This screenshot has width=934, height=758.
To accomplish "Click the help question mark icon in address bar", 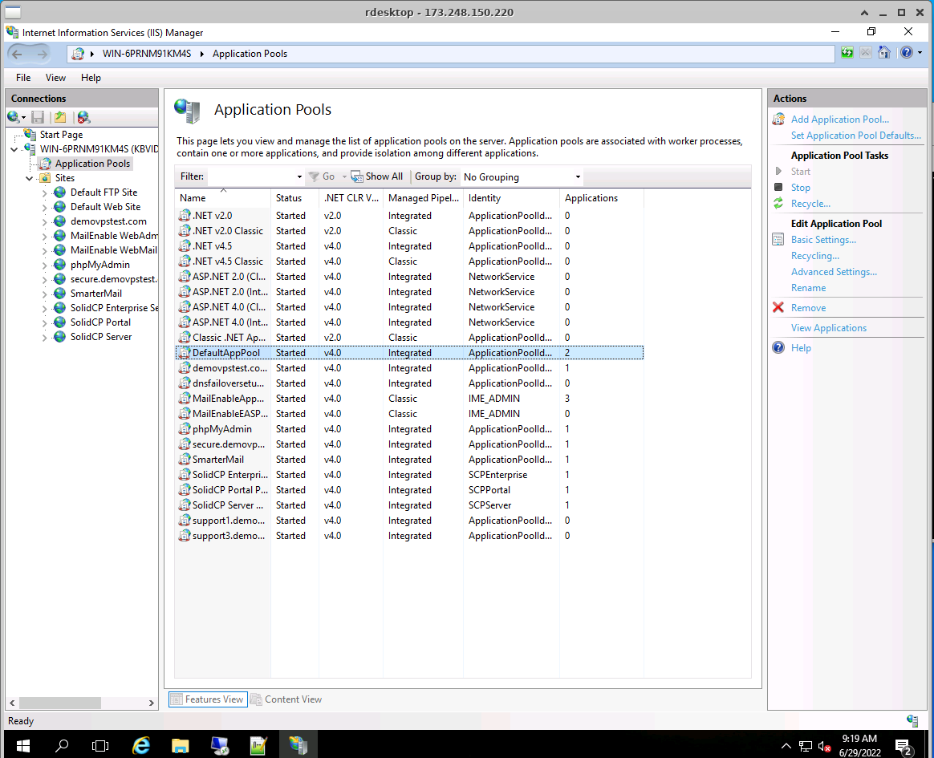I will (907, 52).
